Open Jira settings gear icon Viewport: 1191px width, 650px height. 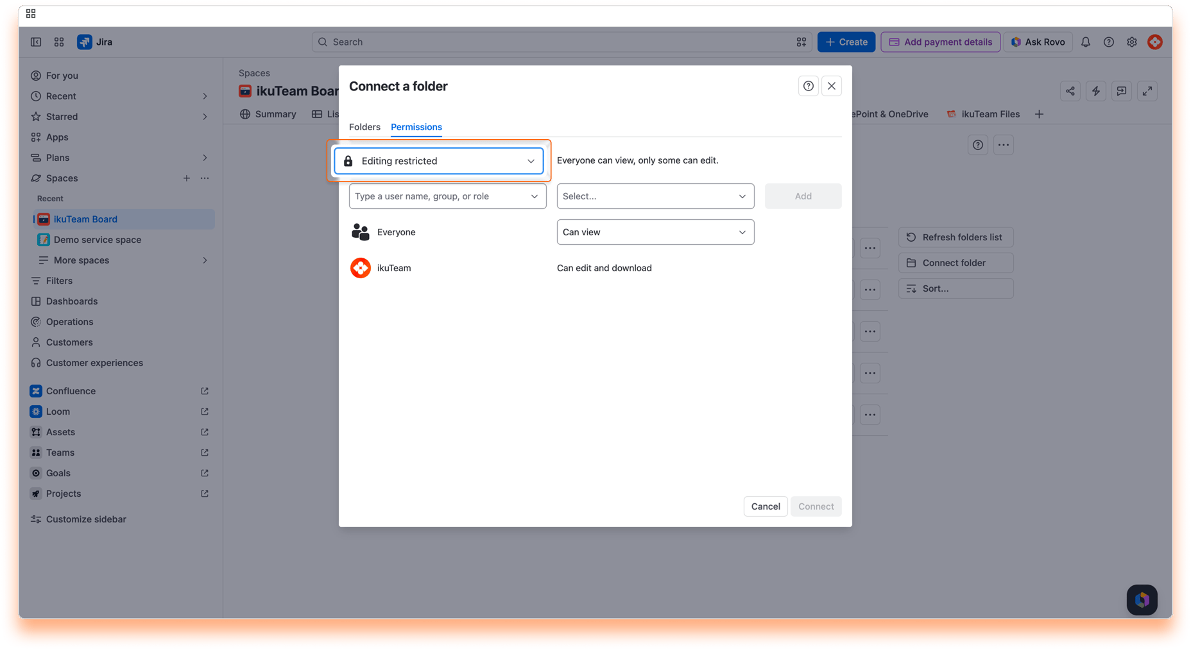point(1132,42)
